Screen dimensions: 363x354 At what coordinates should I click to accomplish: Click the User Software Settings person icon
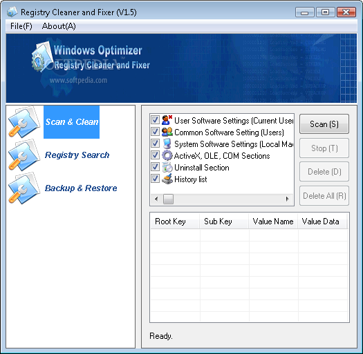pyautogui.click(x=167, y=120)
